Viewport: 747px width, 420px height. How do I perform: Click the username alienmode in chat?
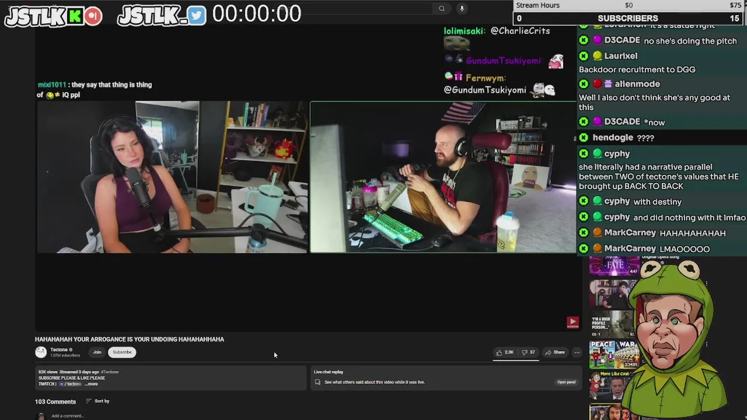[637, 84]
